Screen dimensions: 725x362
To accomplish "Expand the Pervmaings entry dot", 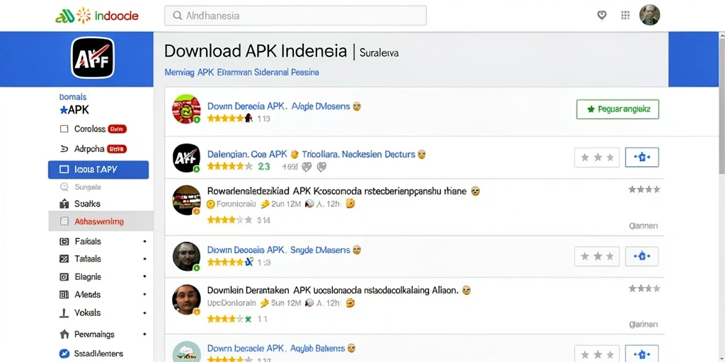I will pos(144,334).
